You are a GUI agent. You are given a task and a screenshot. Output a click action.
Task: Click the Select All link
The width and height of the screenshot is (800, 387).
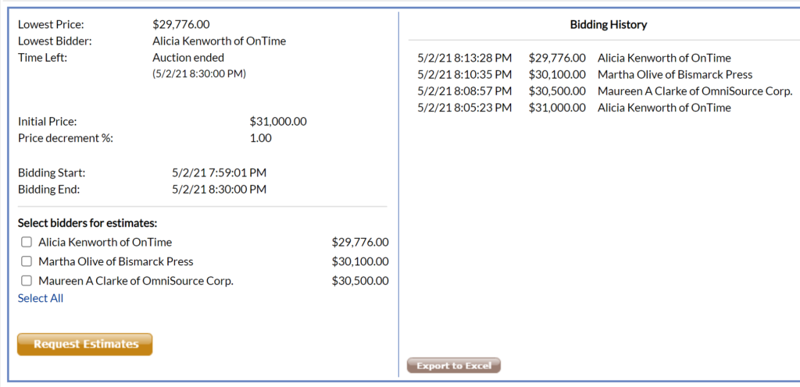pos(41,298)
